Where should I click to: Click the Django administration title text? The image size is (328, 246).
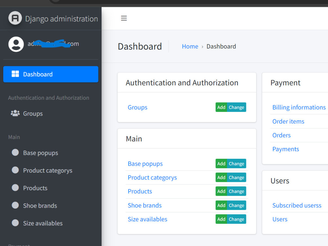point(62,19)
